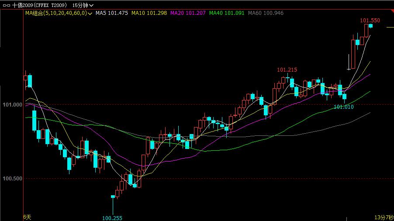Select the 十债2009(CFFEX T2009) contract title
Viewport: 394px width, 221px height.
(x=40, y=5)
